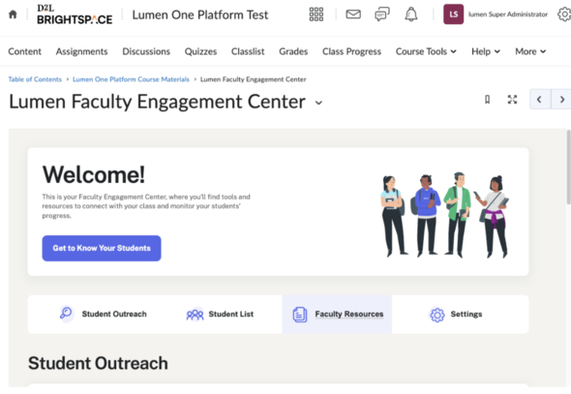Open message alerts envelope icon
The image size is (571, 394).
(353, 15)
